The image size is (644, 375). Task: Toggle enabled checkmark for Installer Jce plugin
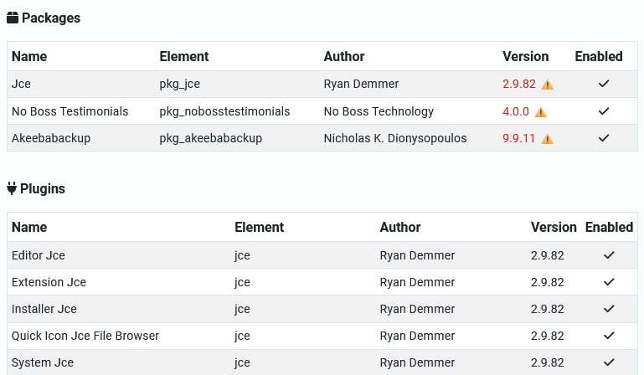pyautogui.click(x=609, y=309)
